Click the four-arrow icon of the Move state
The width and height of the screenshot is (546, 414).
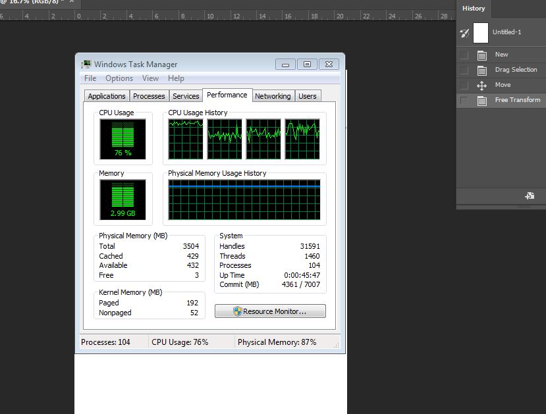(x=481, y=86)
